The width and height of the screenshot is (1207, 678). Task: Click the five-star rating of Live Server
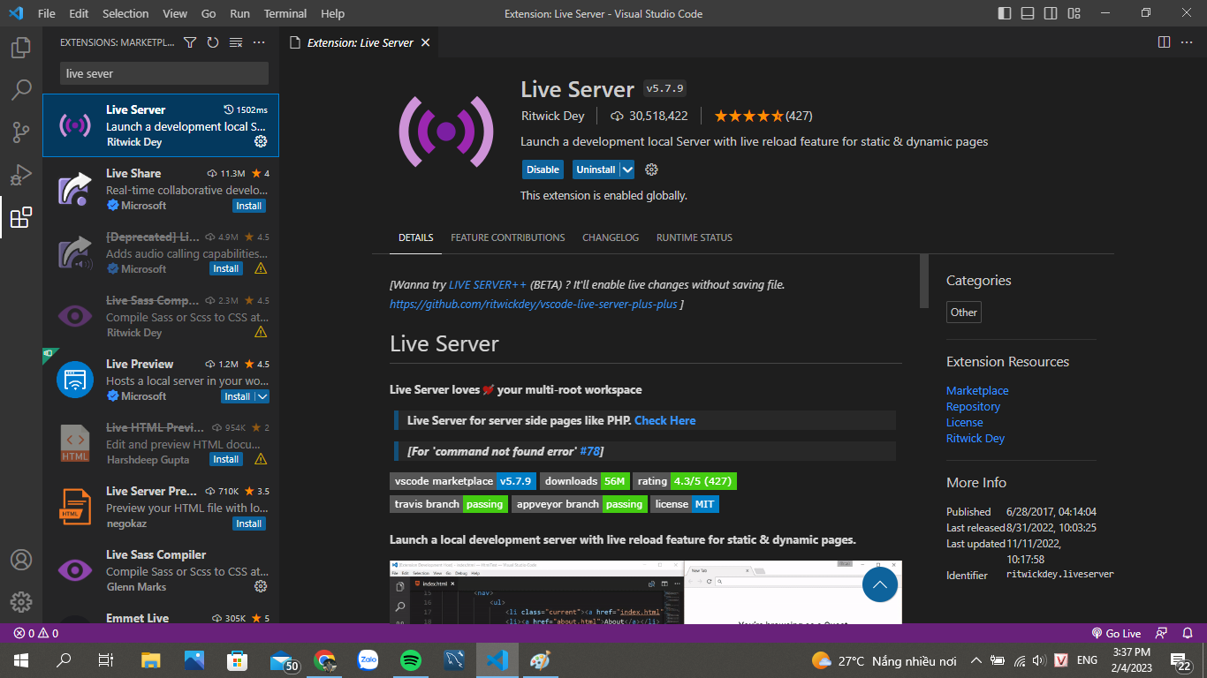tap(749, 116)
